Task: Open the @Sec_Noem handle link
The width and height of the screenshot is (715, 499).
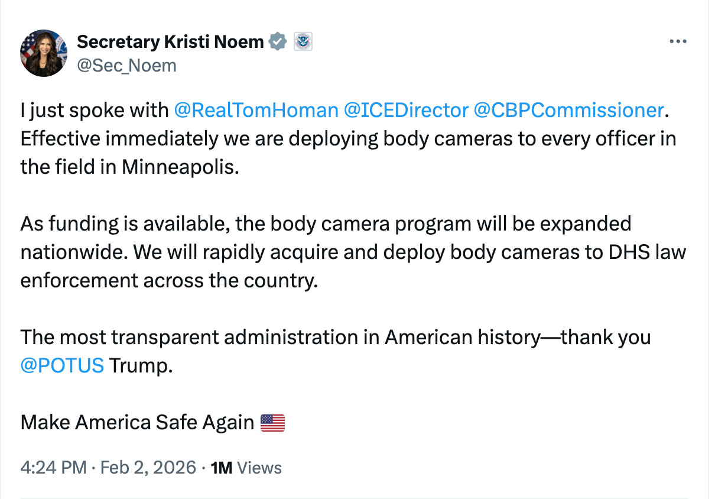Action: click(126, 65)
